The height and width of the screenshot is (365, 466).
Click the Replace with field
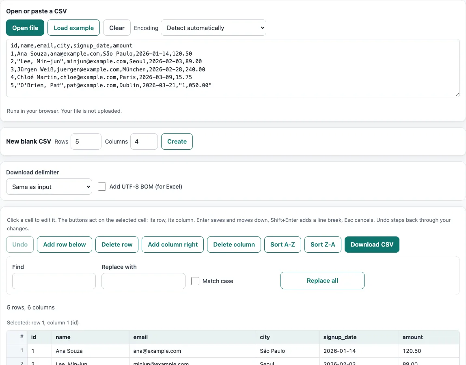point(143,281)
